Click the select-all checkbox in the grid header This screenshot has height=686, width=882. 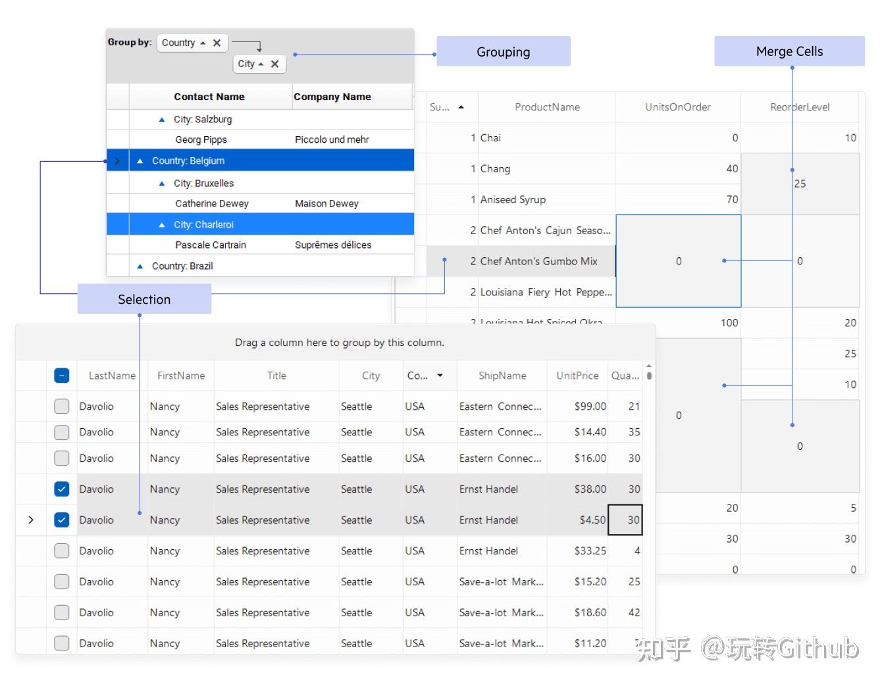(x=61, y=375)
